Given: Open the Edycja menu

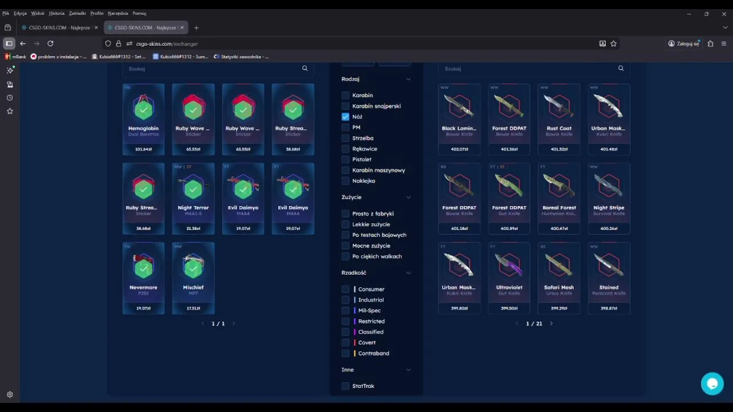Looking at the screenshot, I should click(x=20, y=13).
